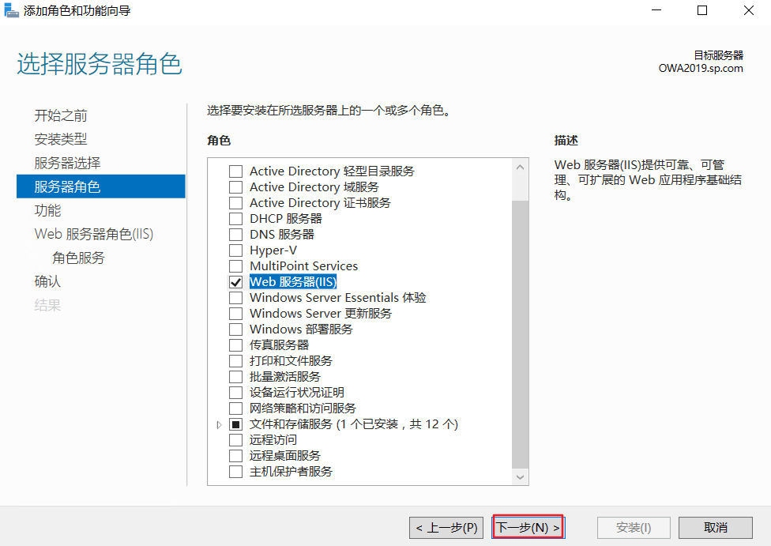Expand the 文件和存储服务 node

coord(220,424)
